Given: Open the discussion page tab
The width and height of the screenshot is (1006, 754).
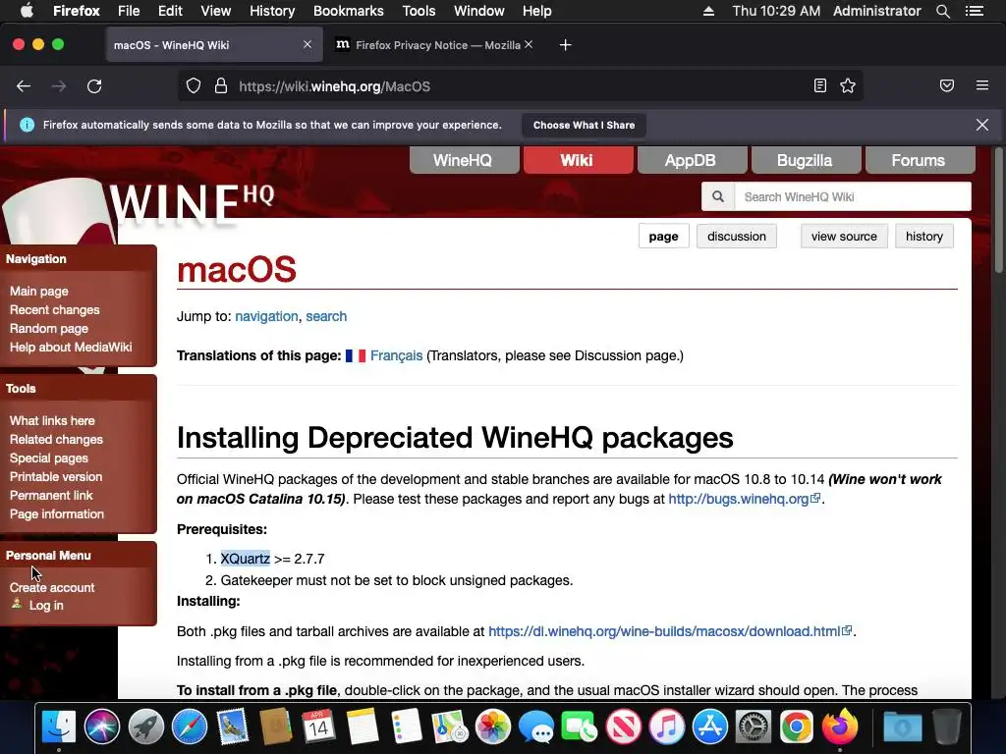Looking at the screenshot, I should (737, 236).
